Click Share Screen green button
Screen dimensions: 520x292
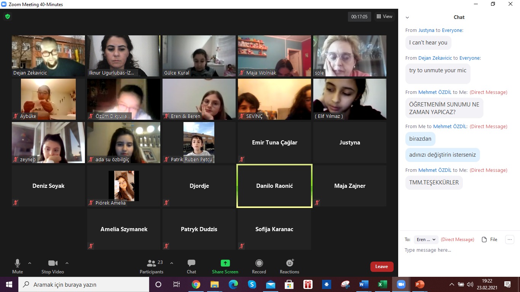(225, 266)
